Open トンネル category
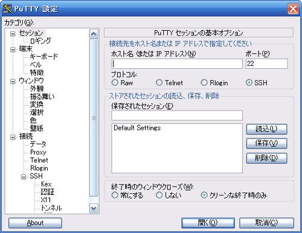This screenshot has width=302, height=233. (51, 208)
